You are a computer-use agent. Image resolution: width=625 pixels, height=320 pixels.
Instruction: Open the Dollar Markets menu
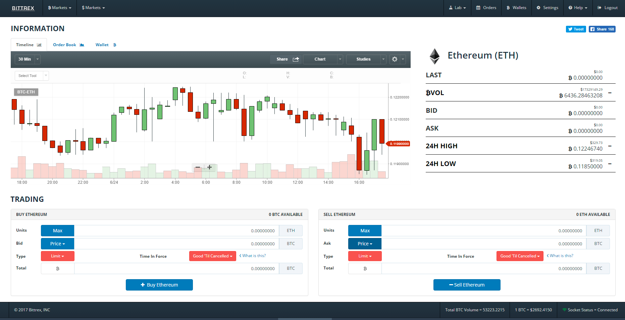point(93,8)
